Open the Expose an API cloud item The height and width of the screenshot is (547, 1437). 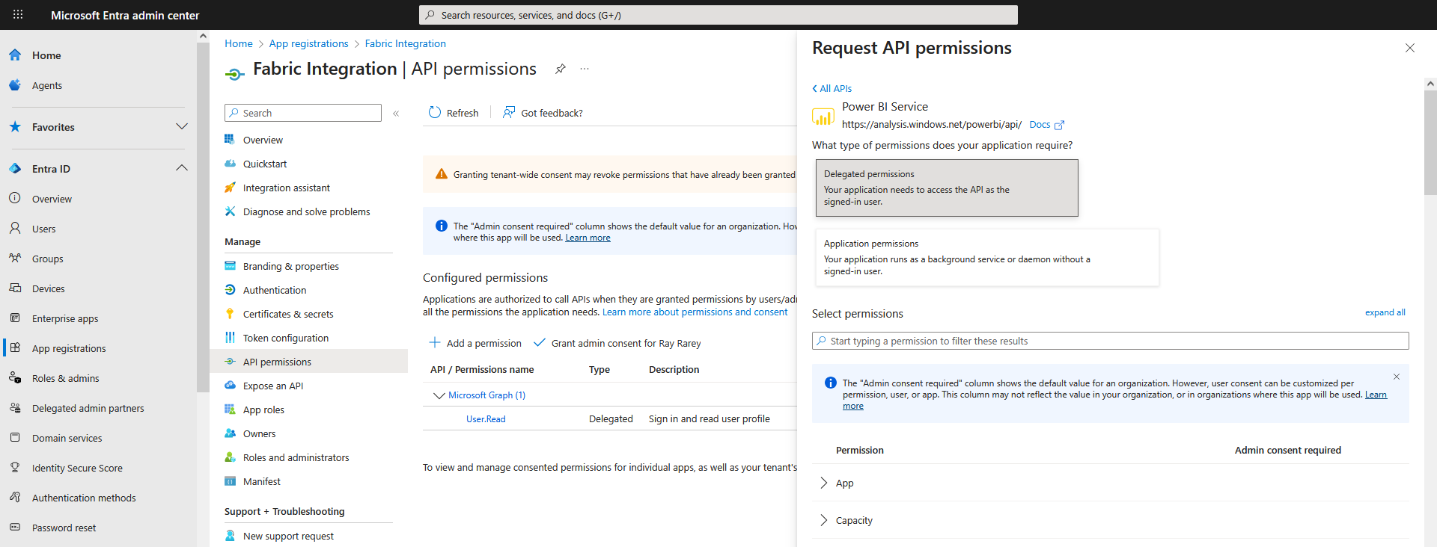(230, 386)
